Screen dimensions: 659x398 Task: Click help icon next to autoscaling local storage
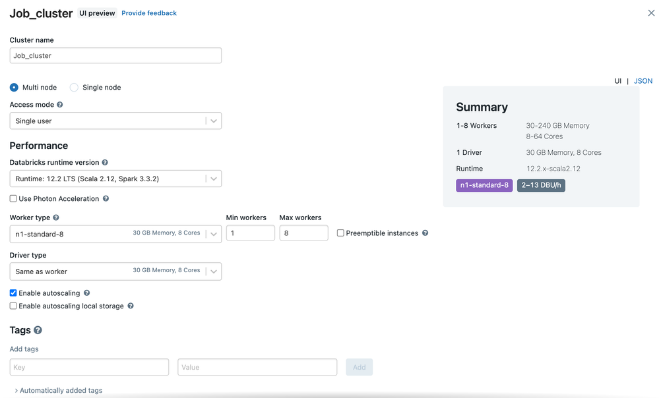pyautogui.click(x=131, y=306)
